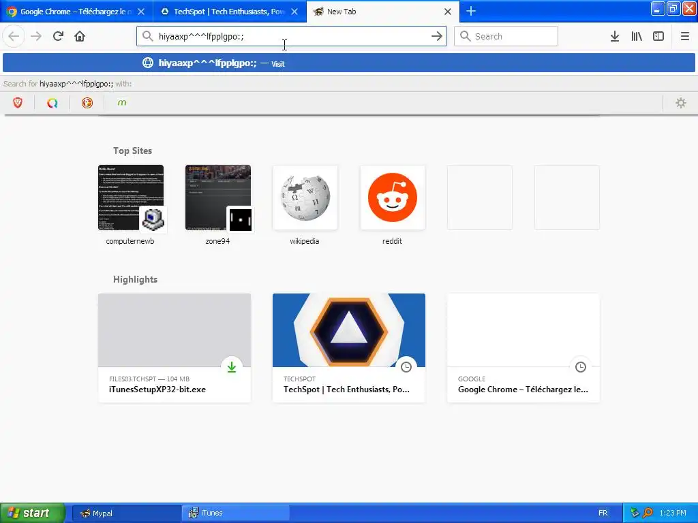Close the TechSpot tab
698x523 pixels.
pos(294,12)
